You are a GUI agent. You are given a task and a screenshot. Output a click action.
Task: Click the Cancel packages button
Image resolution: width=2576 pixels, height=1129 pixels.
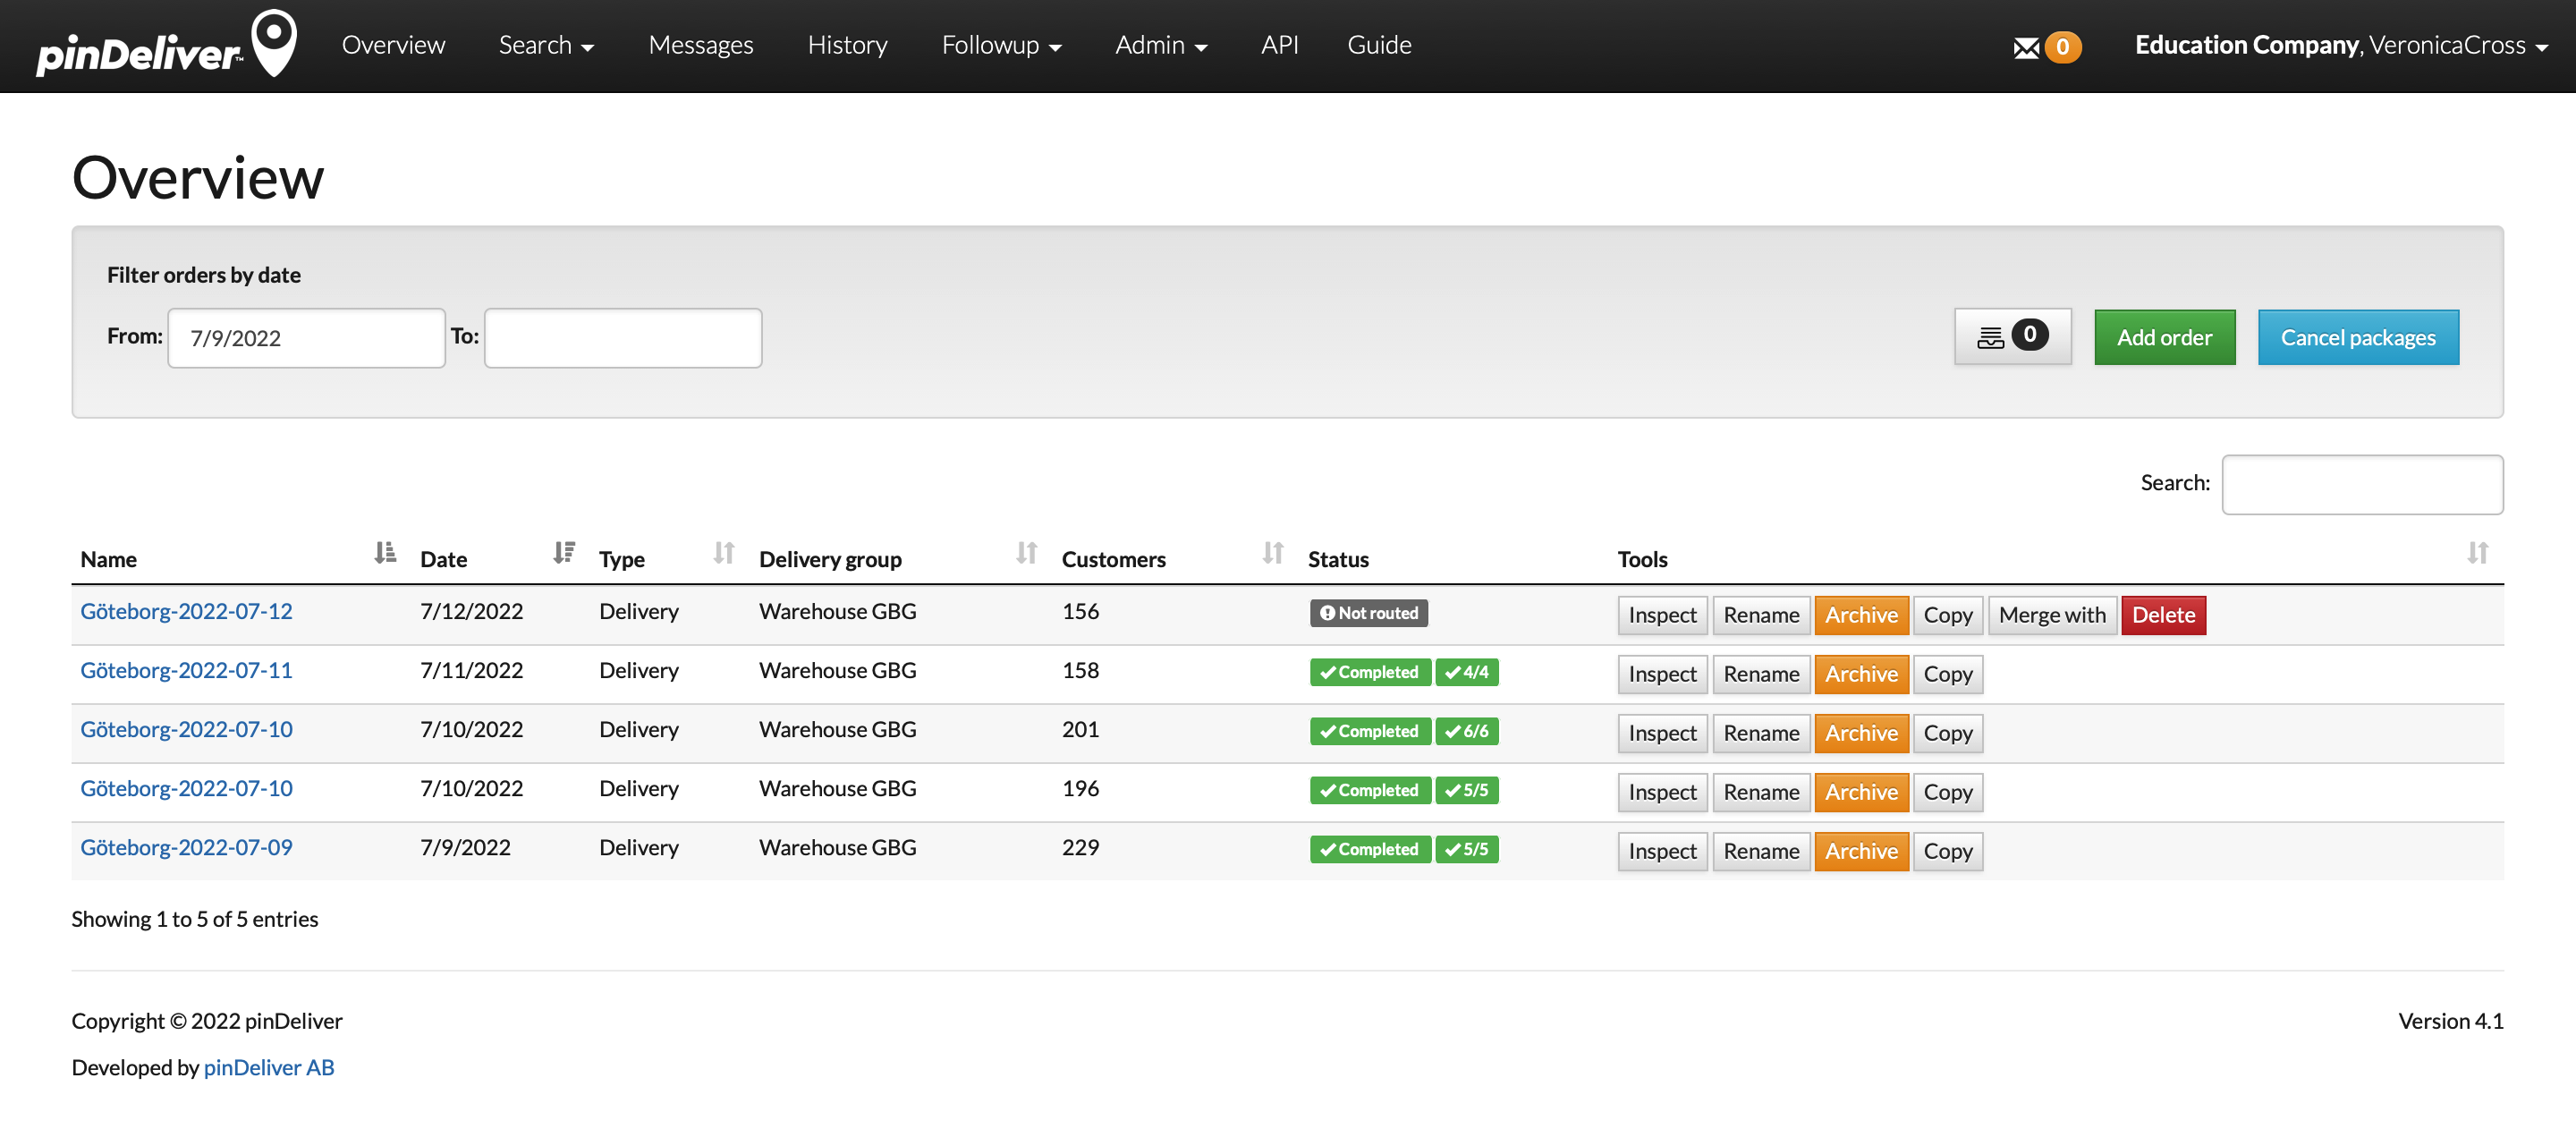(x=2357, y=337)
